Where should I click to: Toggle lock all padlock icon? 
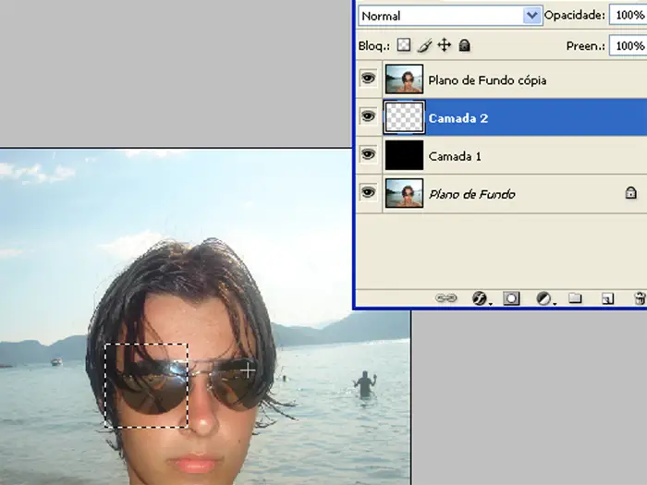pyautogui.click(x=465, y=44)
